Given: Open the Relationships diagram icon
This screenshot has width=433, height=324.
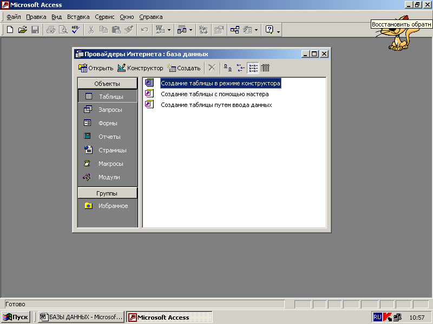Looking at the screenshot, I should tap(235, 30).
